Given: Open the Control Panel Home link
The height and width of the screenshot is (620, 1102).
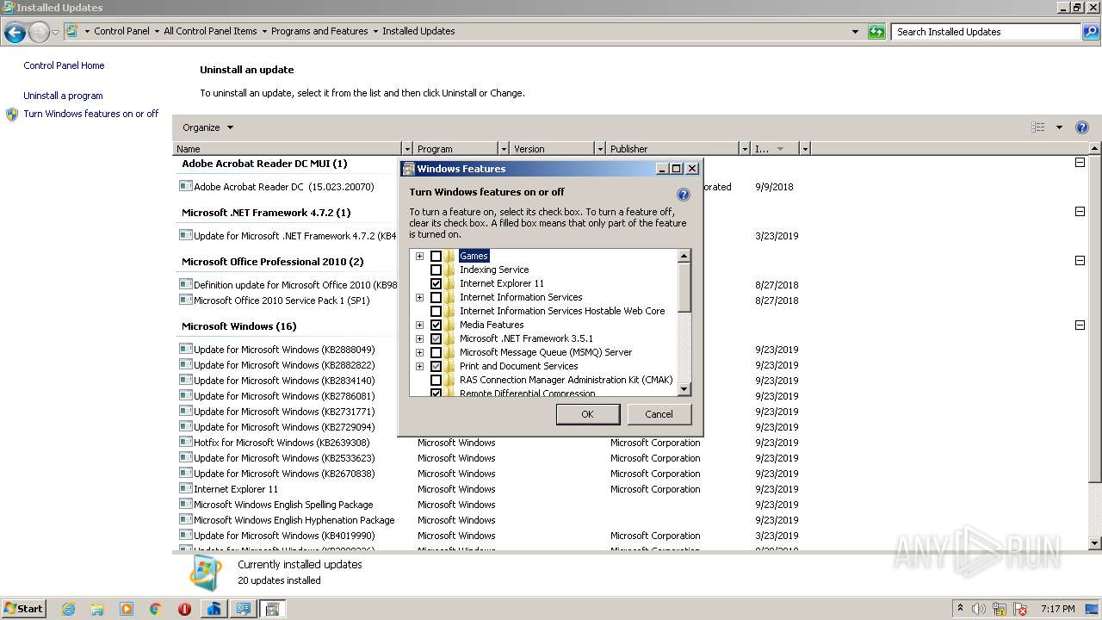Looking at the screenshot, I should pos(64,65).
